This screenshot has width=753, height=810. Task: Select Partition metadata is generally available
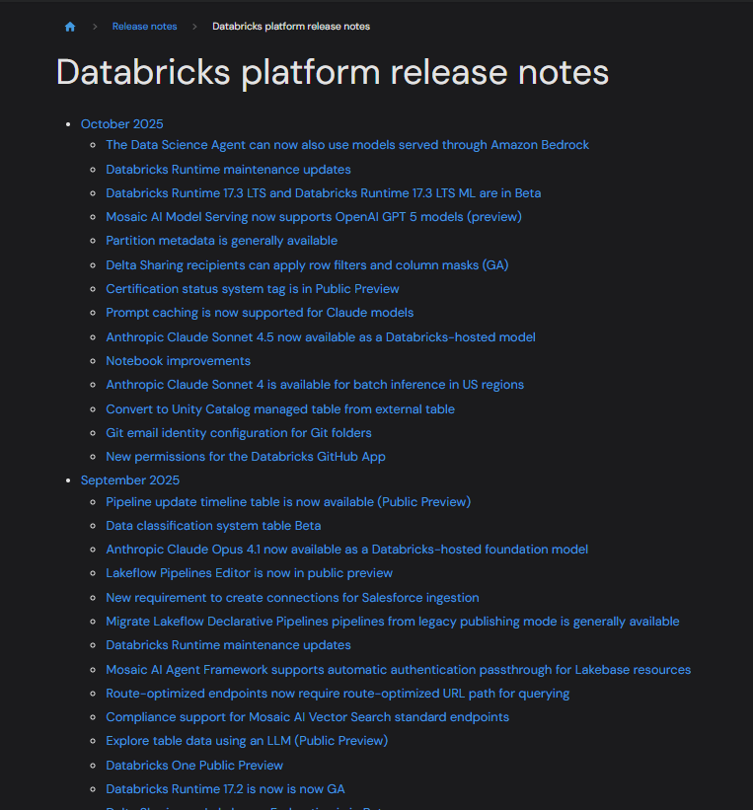221,241
